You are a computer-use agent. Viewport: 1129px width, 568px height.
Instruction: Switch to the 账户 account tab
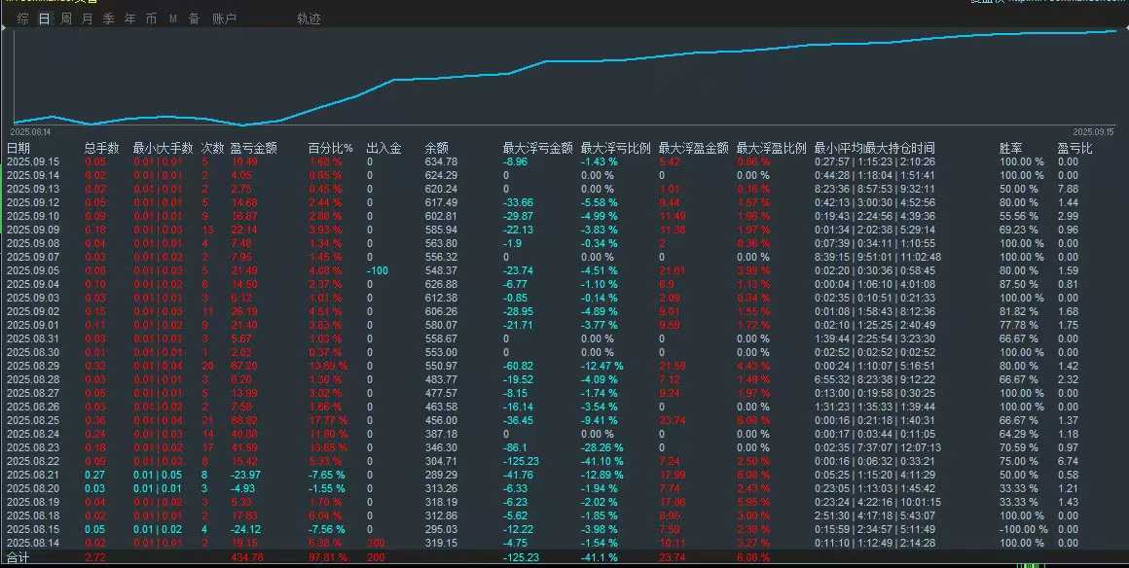click(x=225, y=19)
